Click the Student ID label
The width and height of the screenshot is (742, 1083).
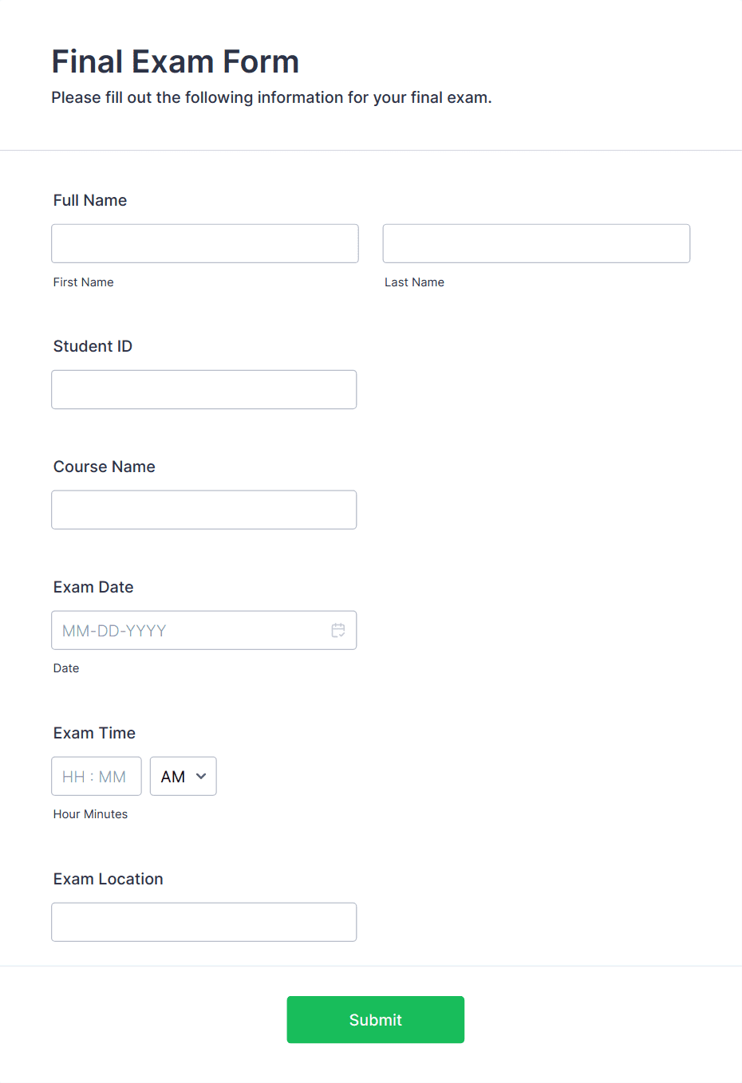[x=93, y=346]
